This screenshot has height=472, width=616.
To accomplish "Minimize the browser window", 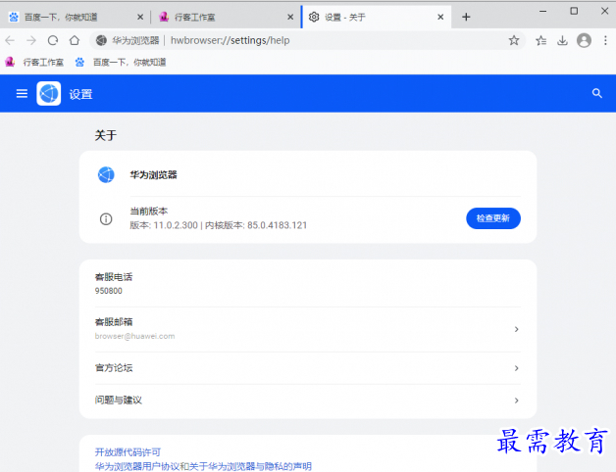I will (543, 12).
